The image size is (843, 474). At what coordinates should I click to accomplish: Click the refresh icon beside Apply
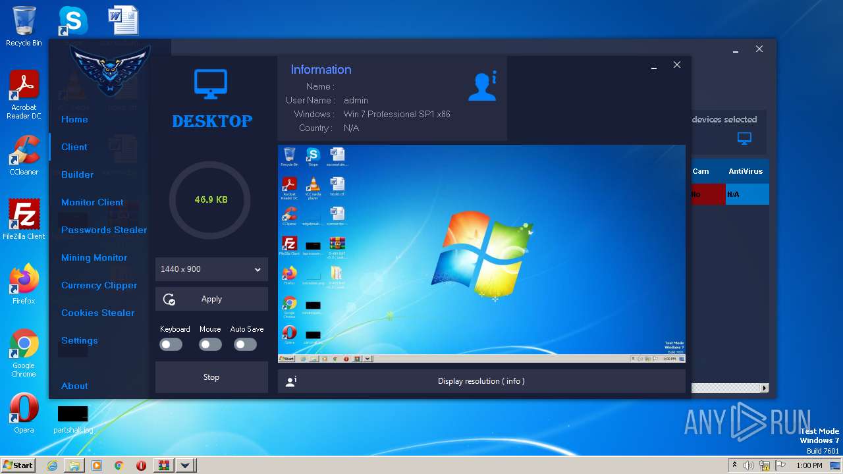(x=169, y=300)
